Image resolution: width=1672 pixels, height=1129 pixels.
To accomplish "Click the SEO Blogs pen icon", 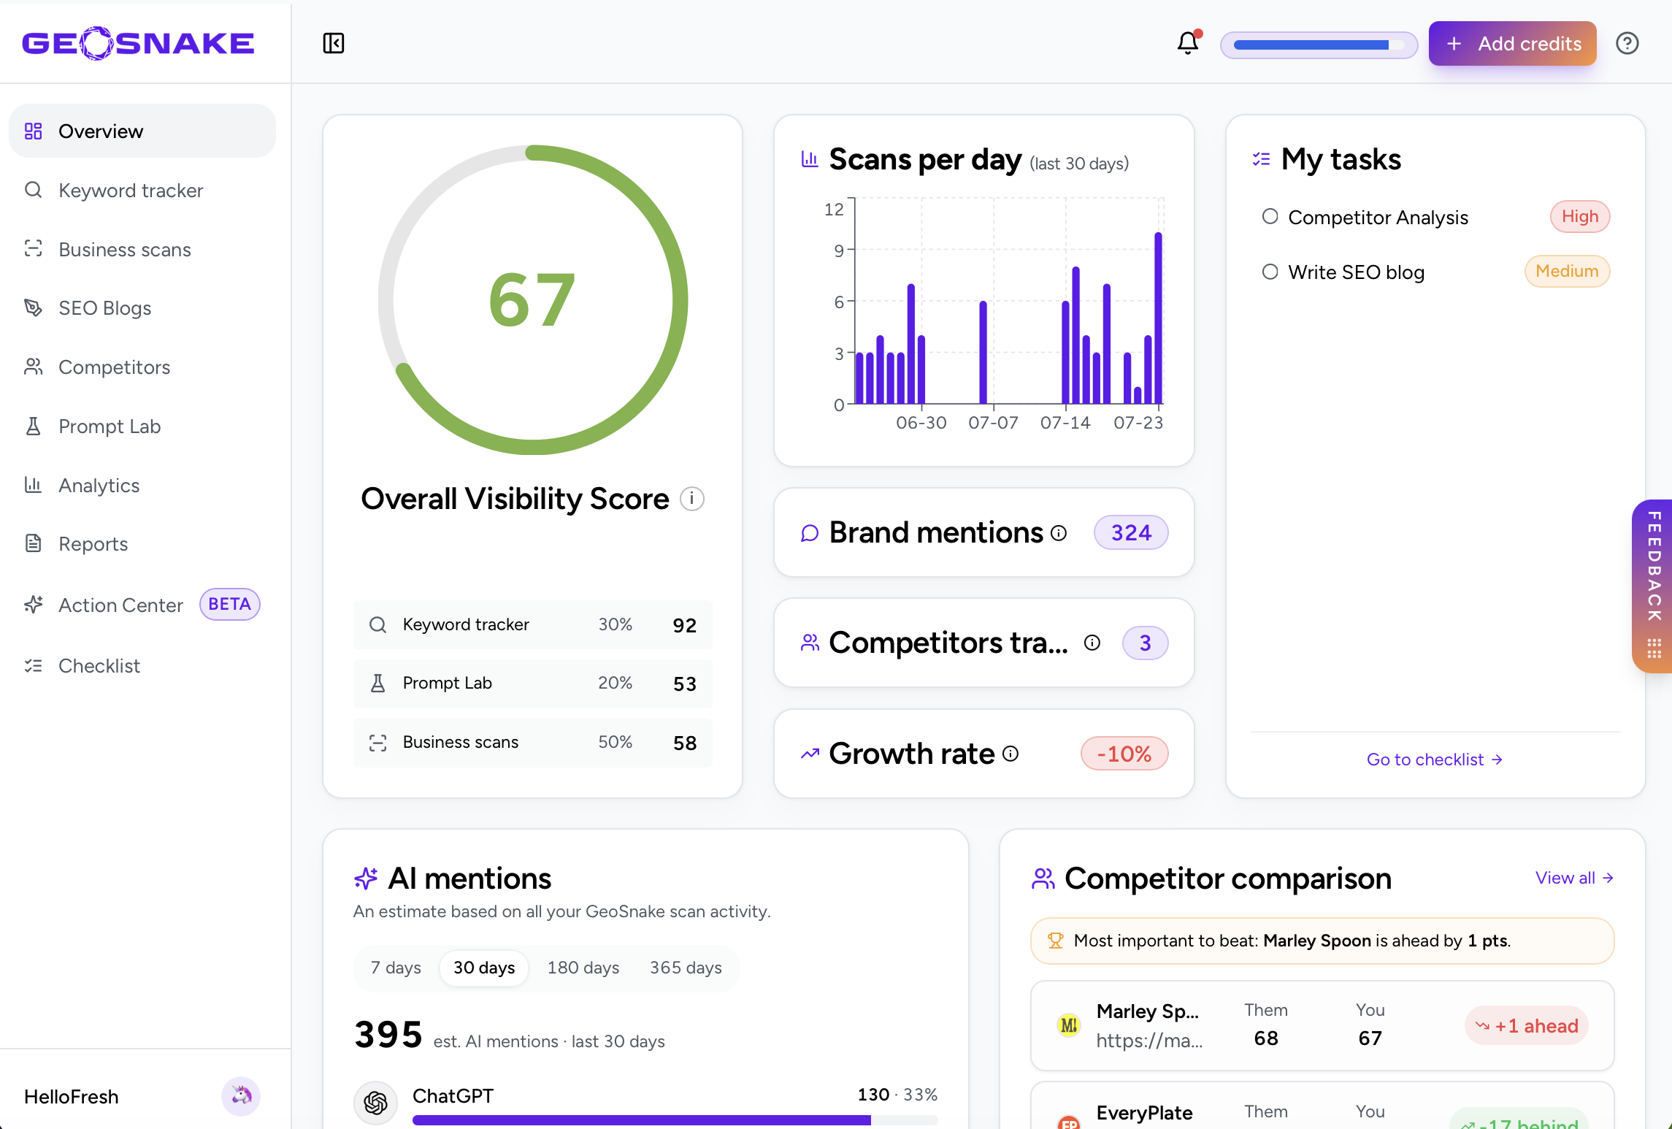I will click(x=34, y=307).
